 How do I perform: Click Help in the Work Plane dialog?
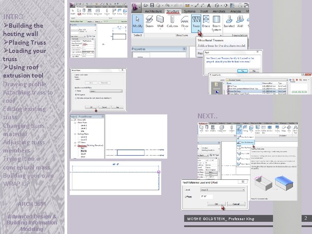(117, 107)
